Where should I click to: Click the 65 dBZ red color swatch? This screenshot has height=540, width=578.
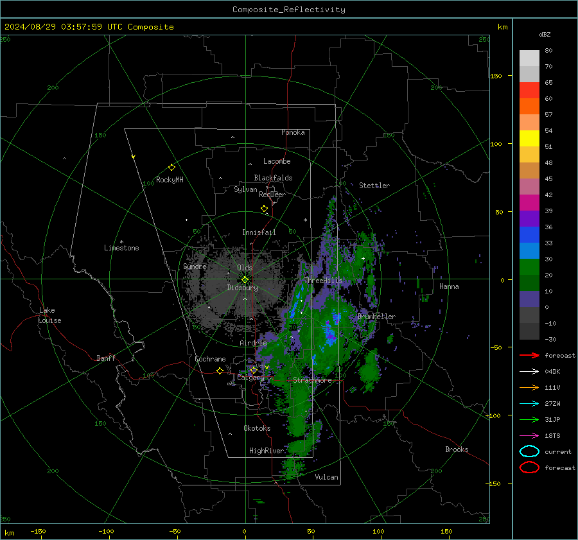[529, 91]
